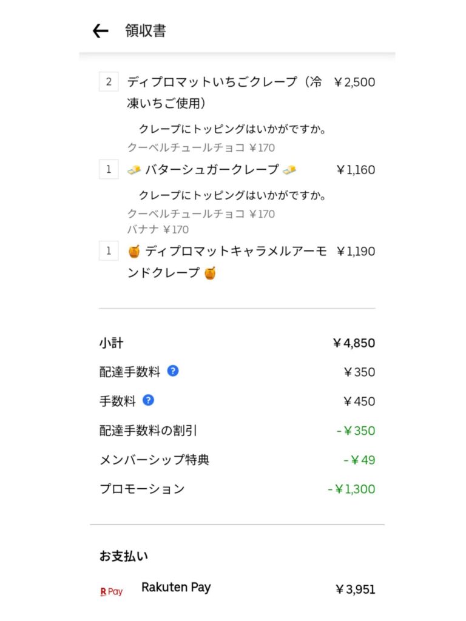
Task: Tap honey pot emoji before ディプロマットキャラメル
Action: [x=134, y=252]
